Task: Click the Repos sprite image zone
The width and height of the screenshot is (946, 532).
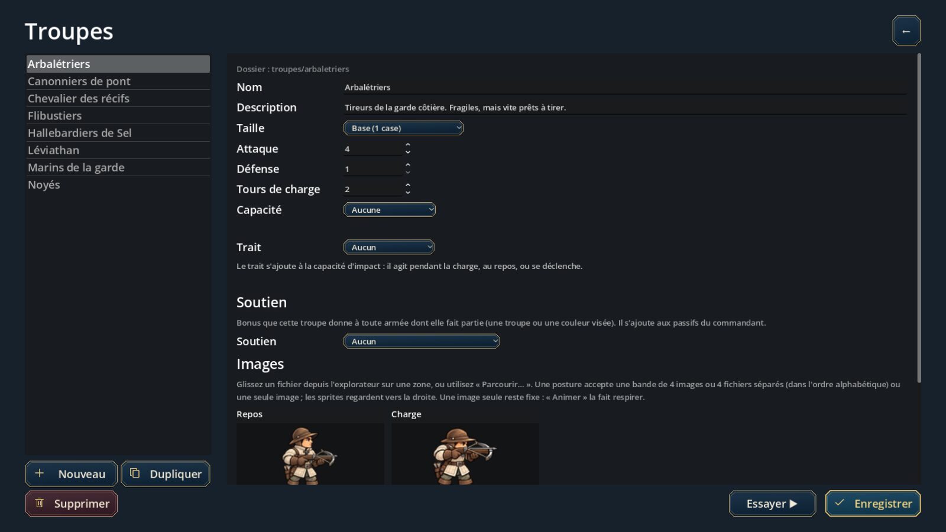Action: (x=310, y=454)
